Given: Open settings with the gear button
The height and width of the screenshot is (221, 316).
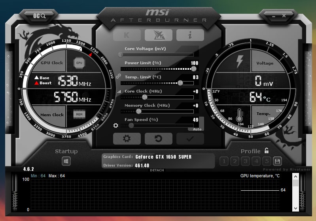Looking at the screenshot, I should [127, 139].
